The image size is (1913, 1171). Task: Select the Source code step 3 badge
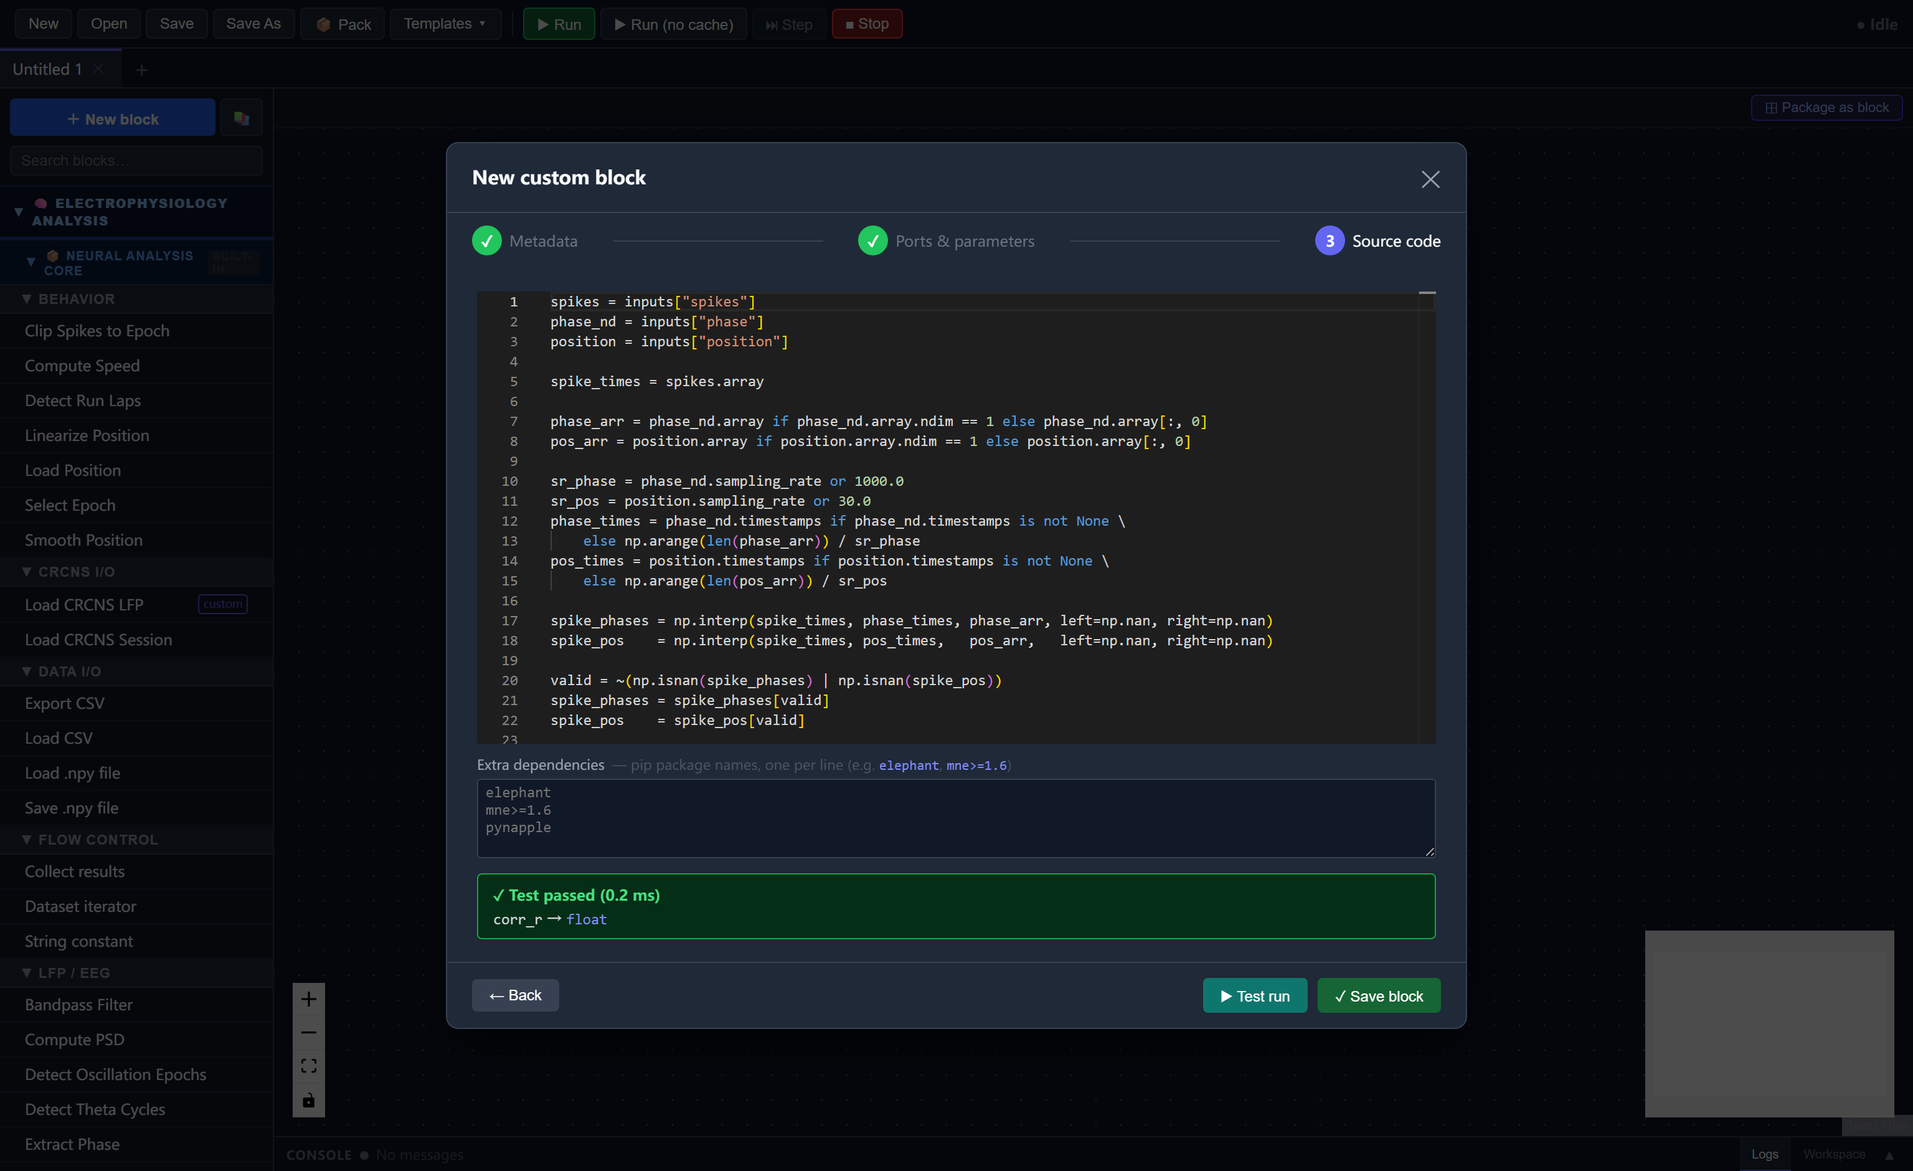click(1329, 240)
